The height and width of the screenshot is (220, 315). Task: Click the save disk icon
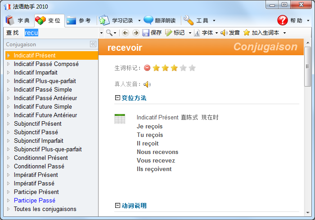pos(146,33)
